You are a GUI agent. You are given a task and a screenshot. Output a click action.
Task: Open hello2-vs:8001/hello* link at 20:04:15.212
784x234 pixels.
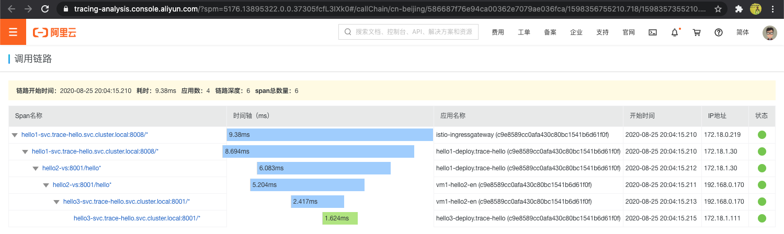tap(72, 168)
